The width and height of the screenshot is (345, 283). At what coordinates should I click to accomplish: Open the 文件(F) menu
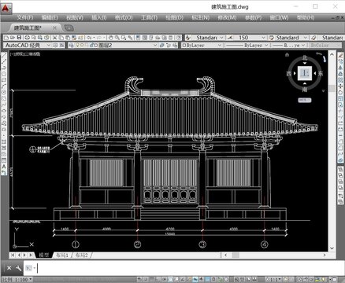pyautogui.click(x=25, y=17)
